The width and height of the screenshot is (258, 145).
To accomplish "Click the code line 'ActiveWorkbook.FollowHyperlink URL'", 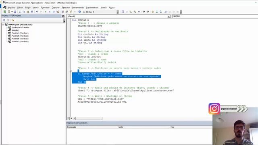I will (102, 102).
